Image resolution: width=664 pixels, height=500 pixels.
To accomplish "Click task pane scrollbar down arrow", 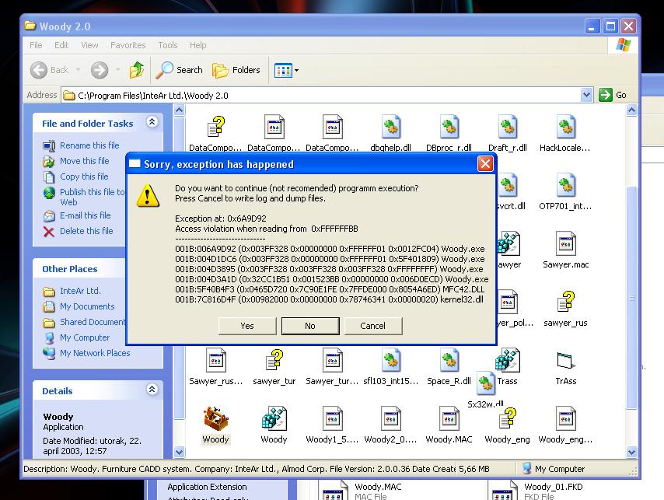I will click(x=179, y=452).
